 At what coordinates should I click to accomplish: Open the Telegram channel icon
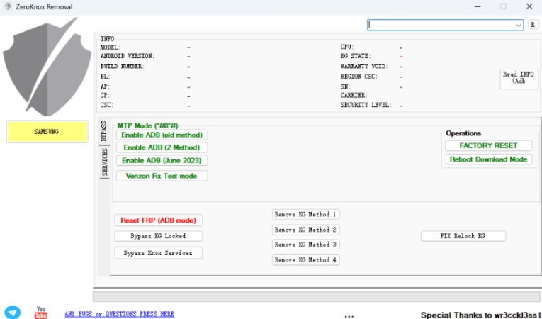[x=13, y=313]
